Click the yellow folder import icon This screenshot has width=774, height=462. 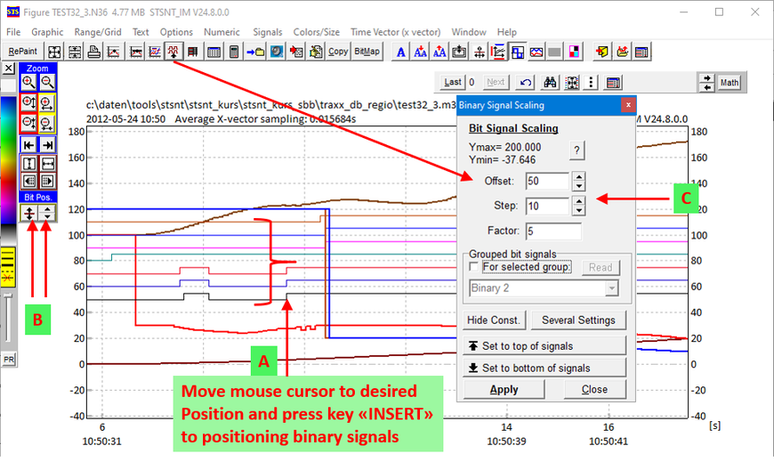[601, 52]
